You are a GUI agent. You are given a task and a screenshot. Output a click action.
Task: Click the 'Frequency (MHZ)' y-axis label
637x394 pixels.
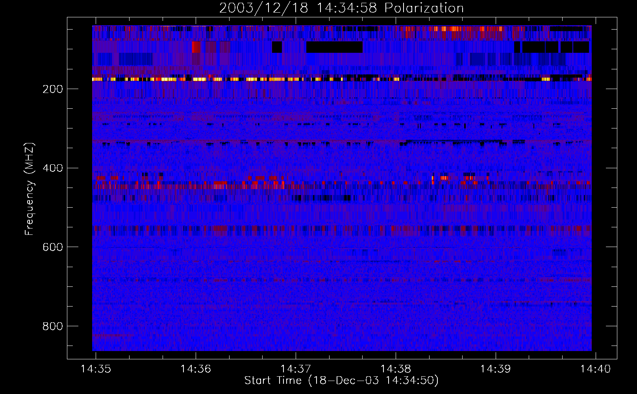coord(30,189)
